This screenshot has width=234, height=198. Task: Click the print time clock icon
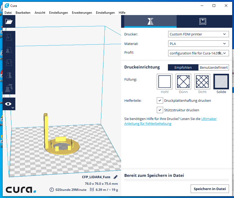click(x=52, y=190)
